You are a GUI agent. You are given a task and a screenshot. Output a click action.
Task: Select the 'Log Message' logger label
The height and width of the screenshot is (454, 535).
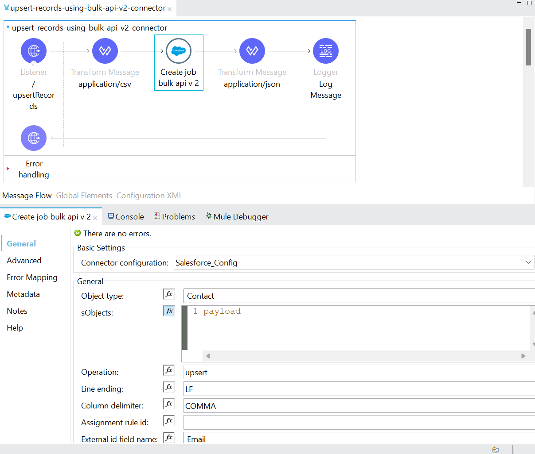326,89
